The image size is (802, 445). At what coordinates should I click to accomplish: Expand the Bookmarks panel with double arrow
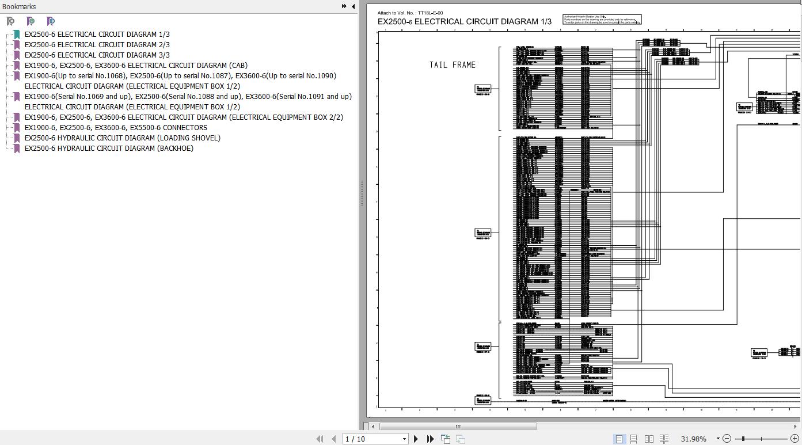(x=344, y=6)
